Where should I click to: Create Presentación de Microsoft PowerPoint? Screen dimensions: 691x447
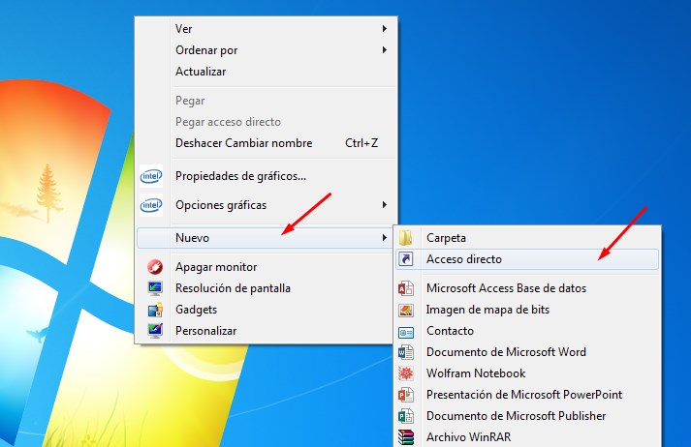click(x=527, y=395)
